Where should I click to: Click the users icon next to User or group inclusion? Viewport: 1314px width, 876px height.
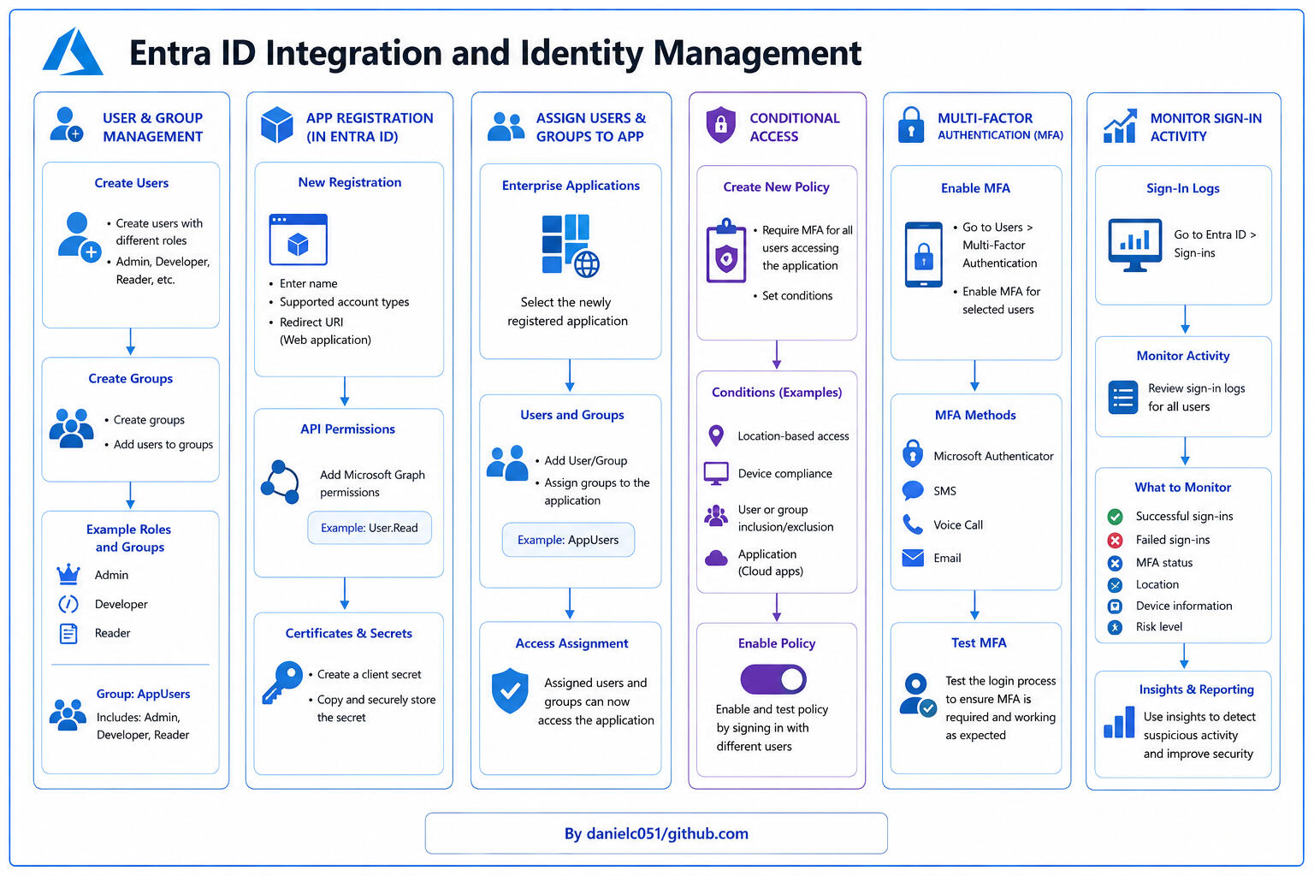(716, 515)
